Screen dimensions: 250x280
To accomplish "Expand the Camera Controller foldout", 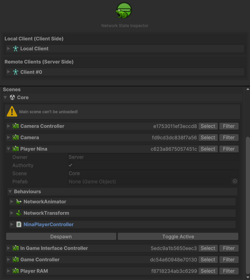I will [x=8, y=126].
